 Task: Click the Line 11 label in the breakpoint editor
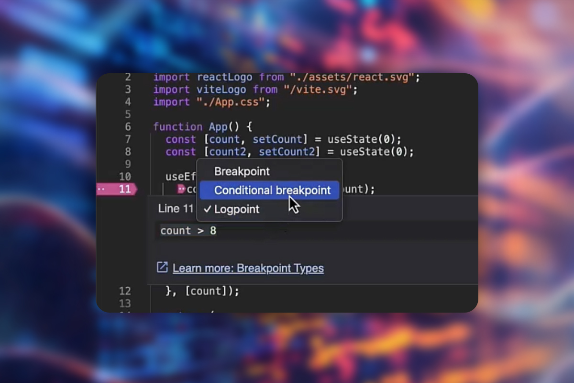[176, 209]
